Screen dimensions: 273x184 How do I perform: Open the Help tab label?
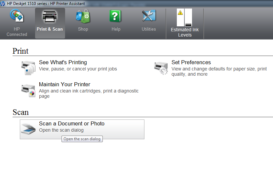(x=116, y=29)
